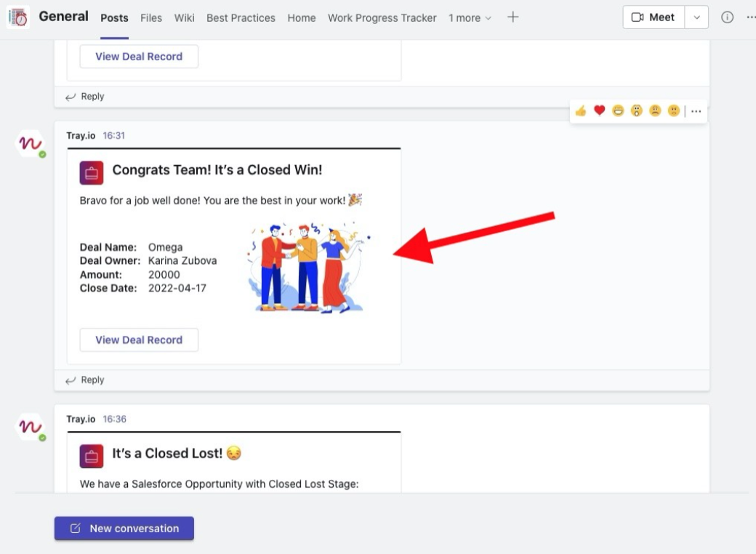This screenshot has width=756, height=554.
Task: Expand the Meet options dropdown arrow
Action: pyautogui.click(x=697, y=17)
